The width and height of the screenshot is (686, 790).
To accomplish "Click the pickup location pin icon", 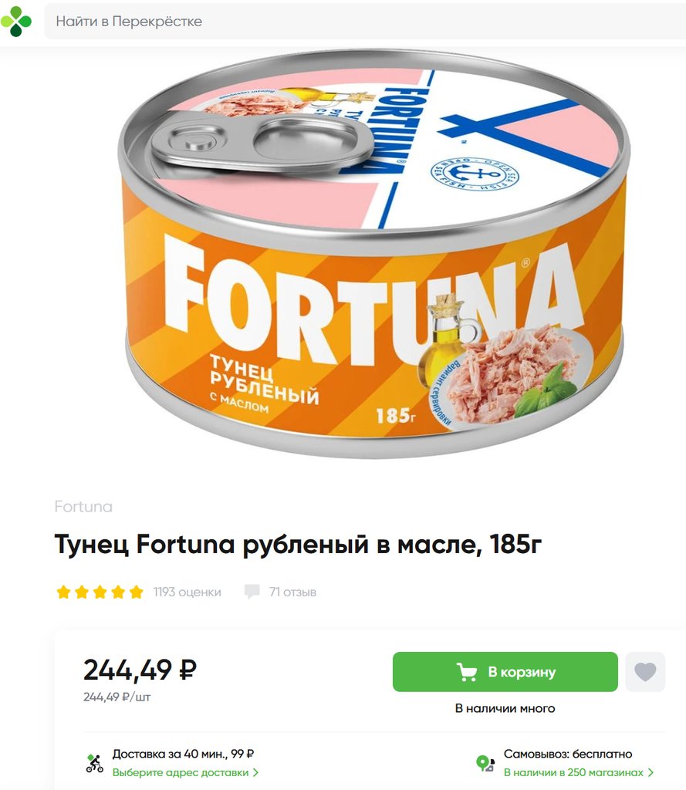I will pos(485,763).
